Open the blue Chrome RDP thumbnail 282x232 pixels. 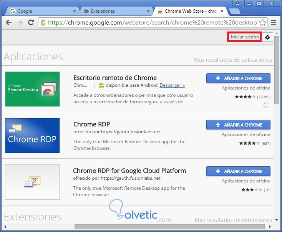point(32,136)
